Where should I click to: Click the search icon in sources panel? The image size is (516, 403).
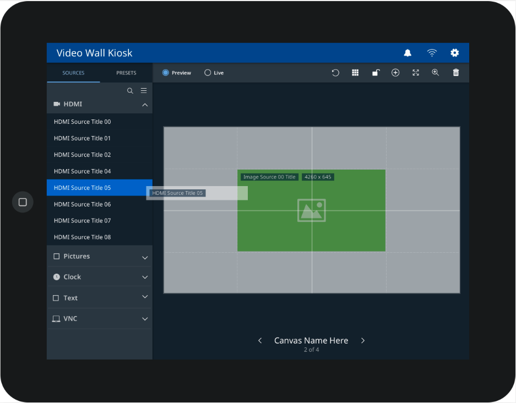coord(130,91)
